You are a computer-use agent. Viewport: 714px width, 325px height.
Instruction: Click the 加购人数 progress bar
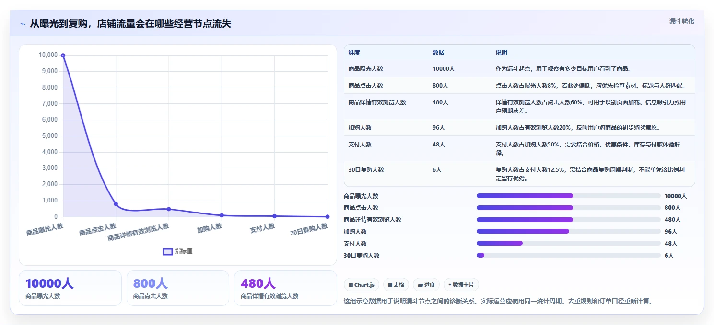569,231
